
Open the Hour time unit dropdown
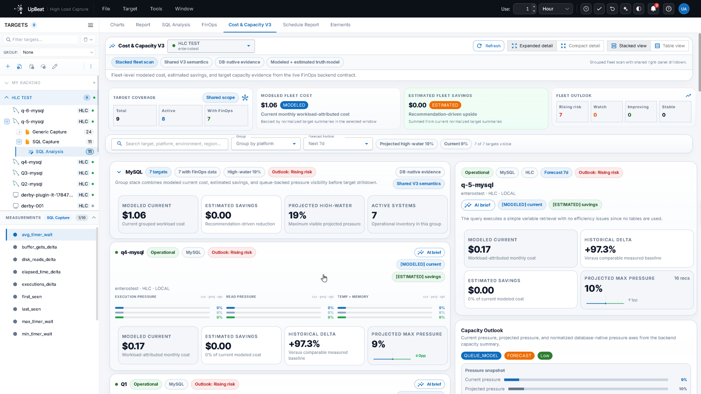pos(555,9)
